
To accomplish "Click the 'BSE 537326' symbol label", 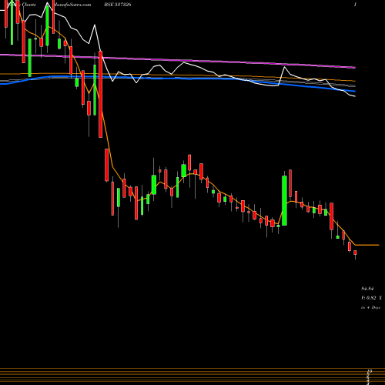I will 118,5.
